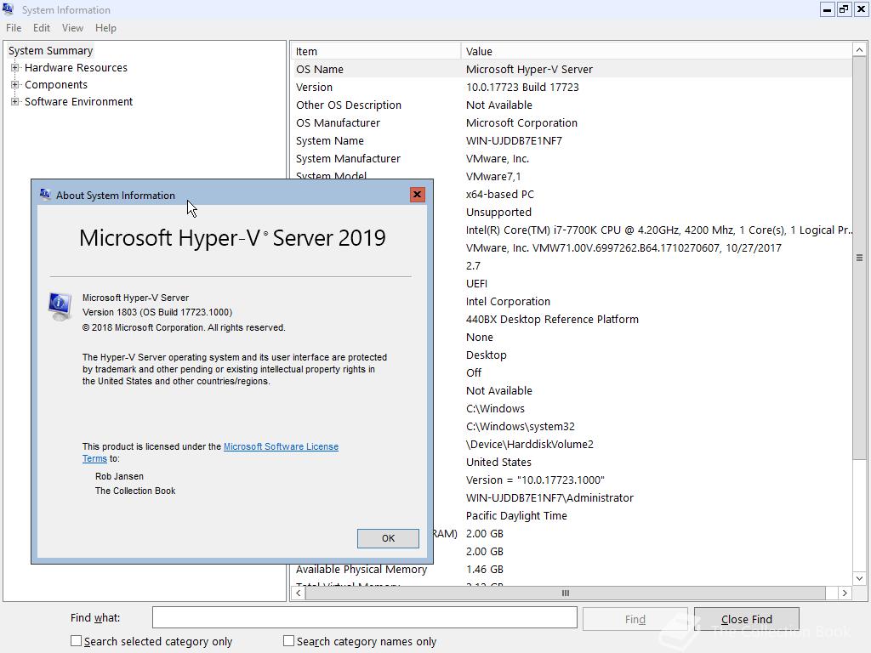Open the Help menu
Image resolution: width=871 pixels, height=653 pixels.
(105, 28)
